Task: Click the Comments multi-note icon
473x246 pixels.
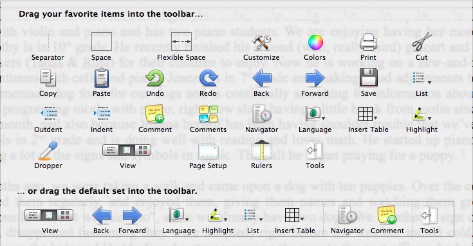Action: click(x=208, y=114)
